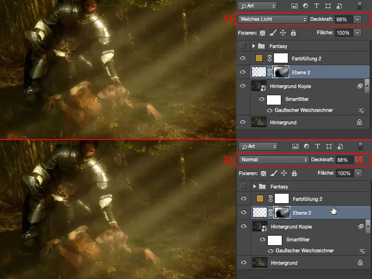Screen dimensions: 372x279
Task: Click Deckkraft 68% field in Weiches Licht panel
Action: click(x=344, y=20)
